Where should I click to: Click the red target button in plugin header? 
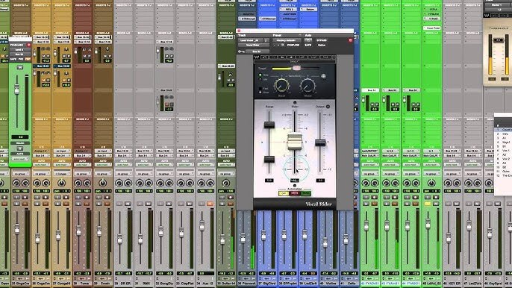[x=350, y=40]
